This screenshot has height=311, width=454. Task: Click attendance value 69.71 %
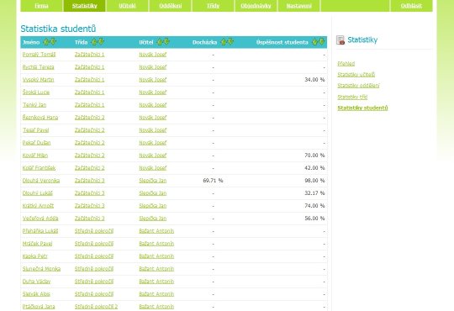(x=213, y=181)
